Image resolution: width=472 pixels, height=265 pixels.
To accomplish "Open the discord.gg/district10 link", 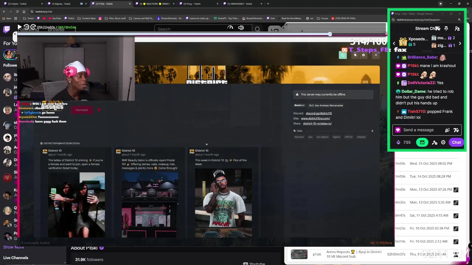I will point(319,113).
